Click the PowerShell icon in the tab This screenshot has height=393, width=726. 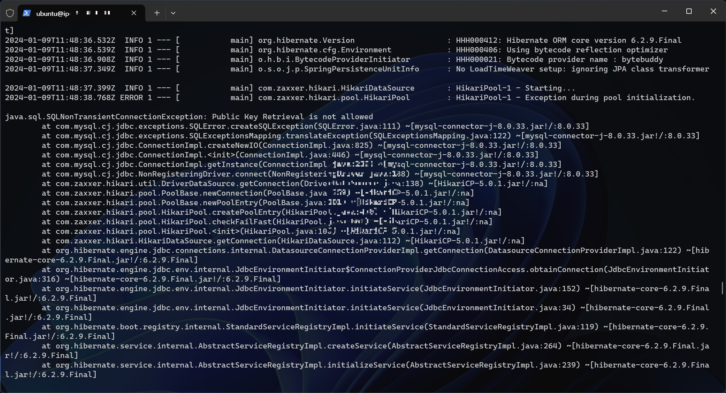27,13
